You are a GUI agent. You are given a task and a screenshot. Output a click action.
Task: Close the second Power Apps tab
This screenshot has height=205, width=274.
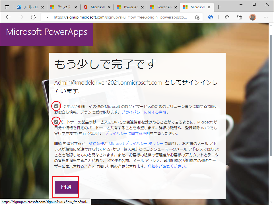click(x=176, y=7)
